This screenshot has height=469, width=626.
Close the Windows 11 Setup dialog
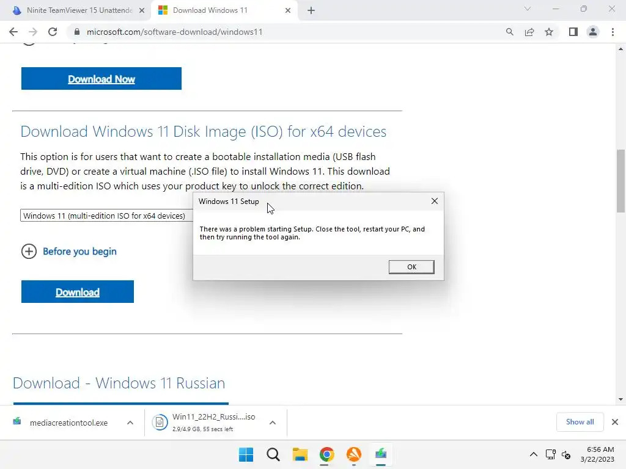coord(435,201)
